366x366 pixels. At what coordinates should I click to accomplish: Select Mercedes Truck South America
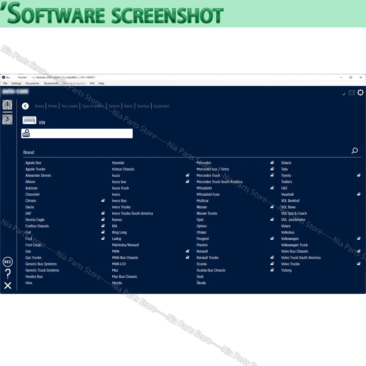tap(219, 182)
